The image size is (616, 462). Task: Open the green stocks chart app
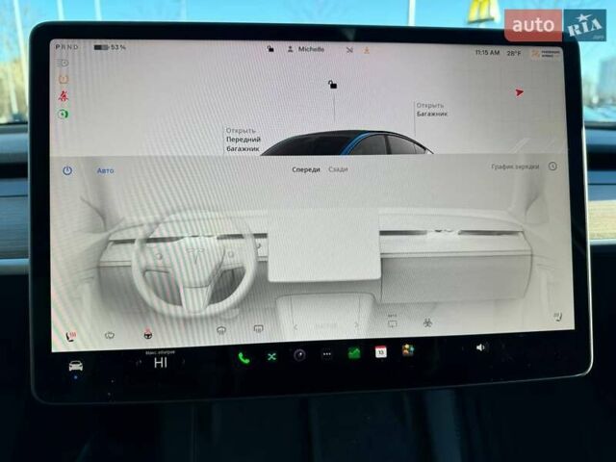[353, 353]
